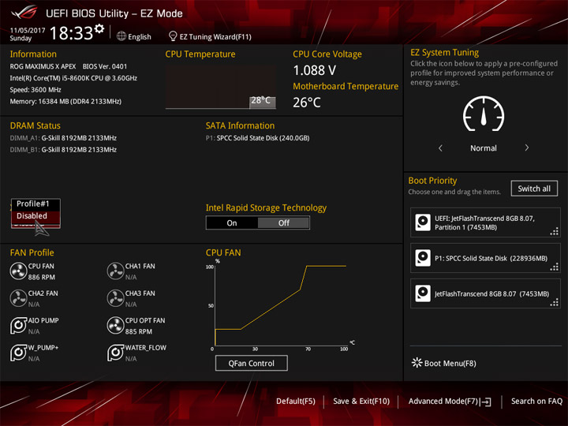
Task: Select the WATER_FLOW icon
Action: click(x=115, y=353)
